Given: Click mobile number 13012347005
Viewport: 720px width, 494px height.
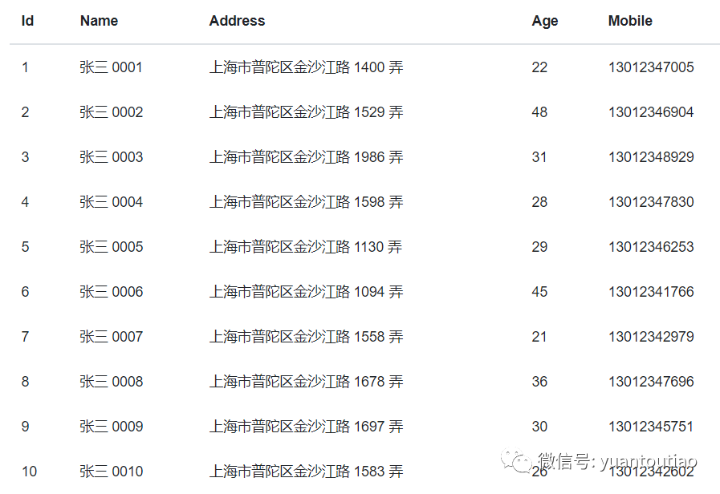Looking at the screenshot, I should pos(650,67).
